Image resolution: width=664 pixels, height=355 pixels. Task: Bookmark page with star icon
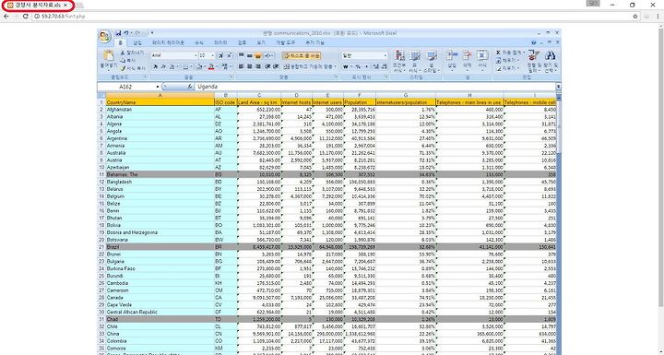(x=635, y=16)
